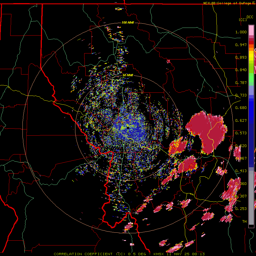Select the 0.253 legend value
Image resolution: width=256 pixels, height=256 pixels.
[241, 209]
